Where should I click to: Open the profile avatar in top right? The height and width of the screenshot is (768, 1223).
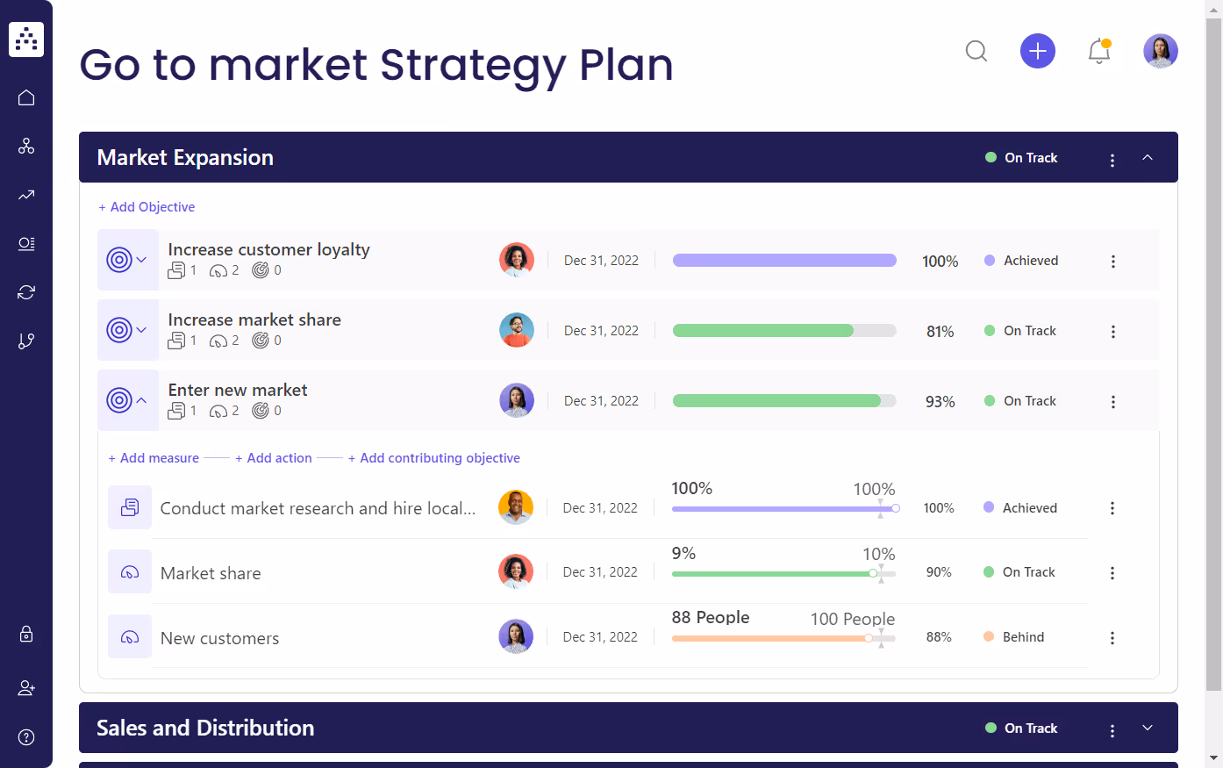1160,51
